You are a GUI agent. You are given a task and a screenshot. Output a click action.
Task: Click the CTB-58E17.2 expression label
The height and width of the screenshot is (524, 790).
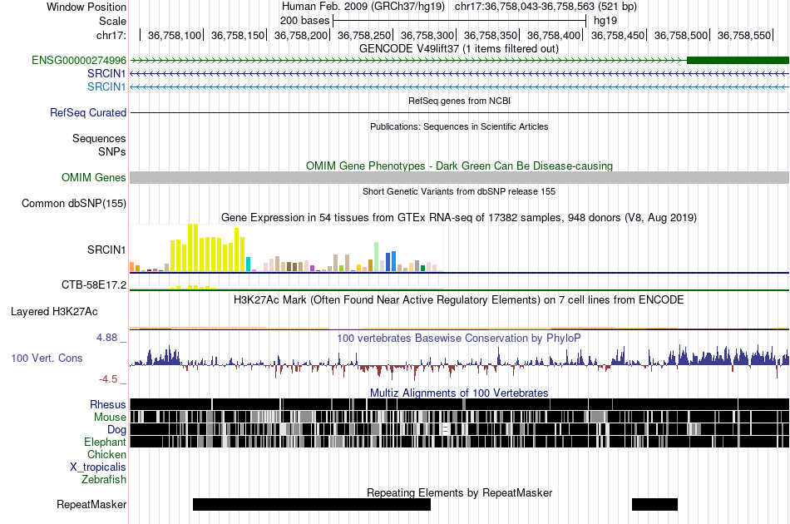(x=94, y=285)
